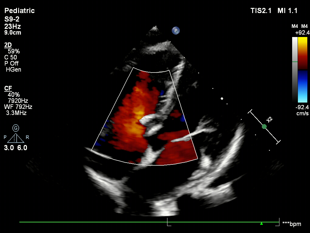The width and height of the screenshot is (310, 233).
Task: Click the green baseline mark on grayscale bar
Action: tap(295, 62)
